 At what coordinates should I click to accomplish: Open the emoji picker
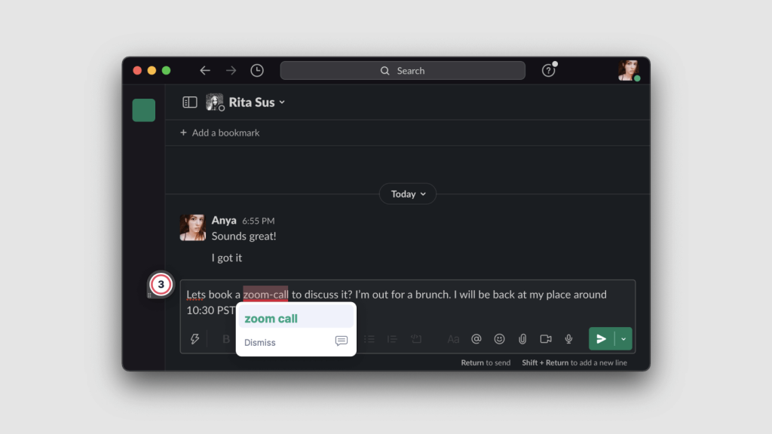pos(499,339)
